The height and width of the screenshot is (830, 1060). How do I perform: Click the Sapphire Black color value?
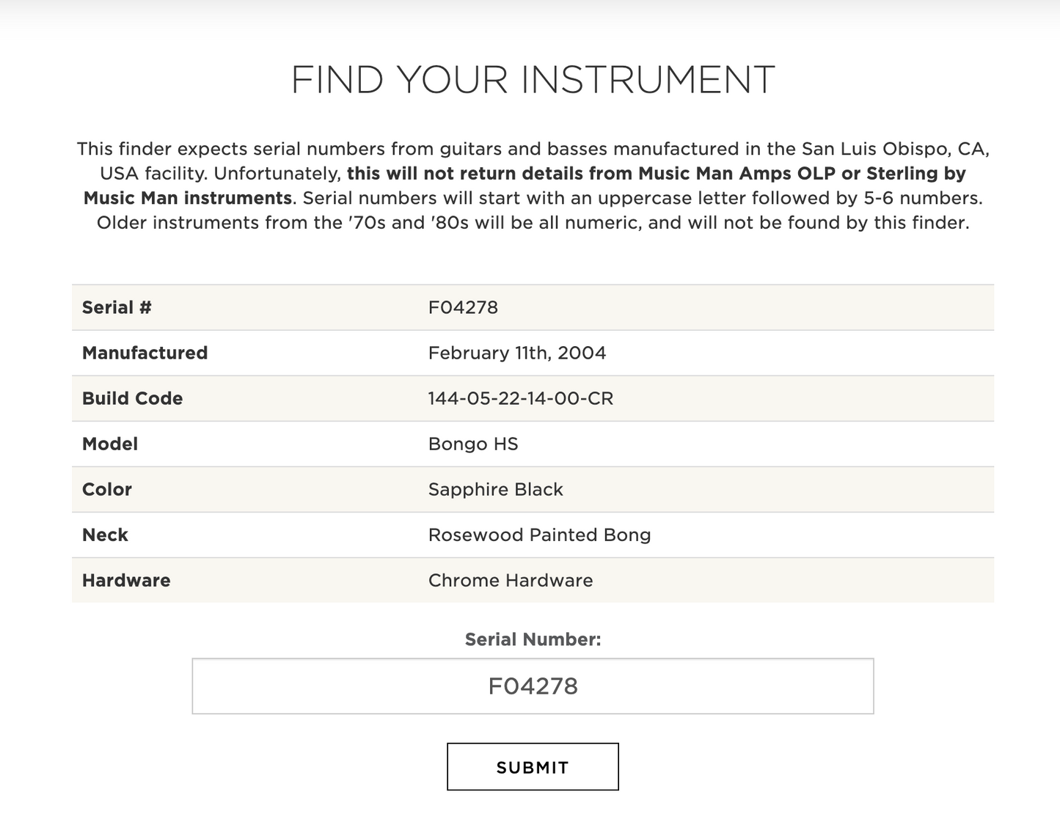pyautogui.click(x=495, y=490)
